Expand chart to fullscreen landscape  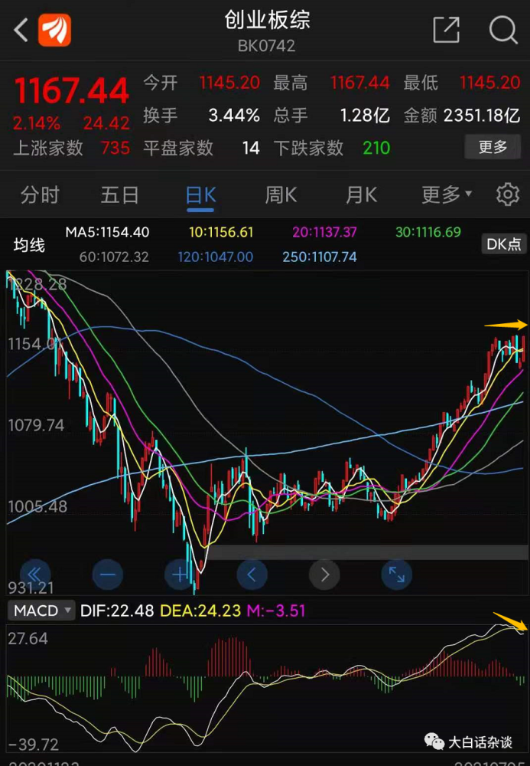tap(396, 574)
